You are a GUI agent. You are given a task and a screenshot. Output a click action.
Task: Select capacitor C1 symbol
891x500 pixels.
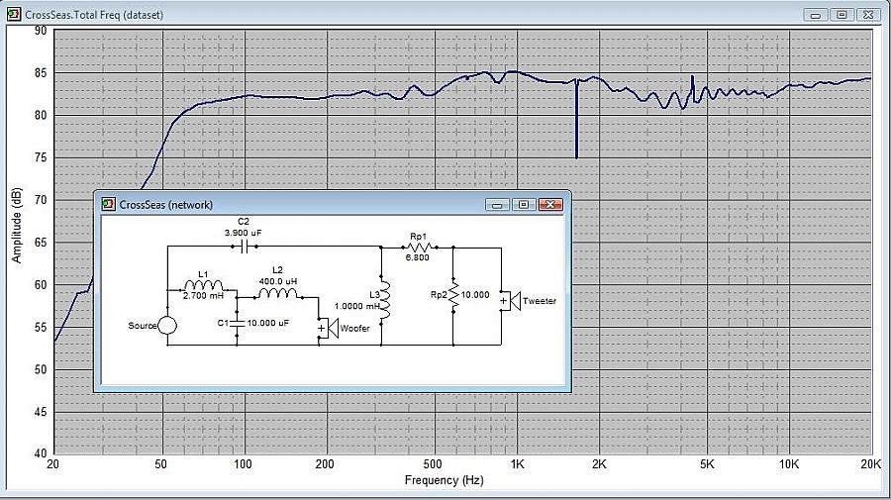237,323
